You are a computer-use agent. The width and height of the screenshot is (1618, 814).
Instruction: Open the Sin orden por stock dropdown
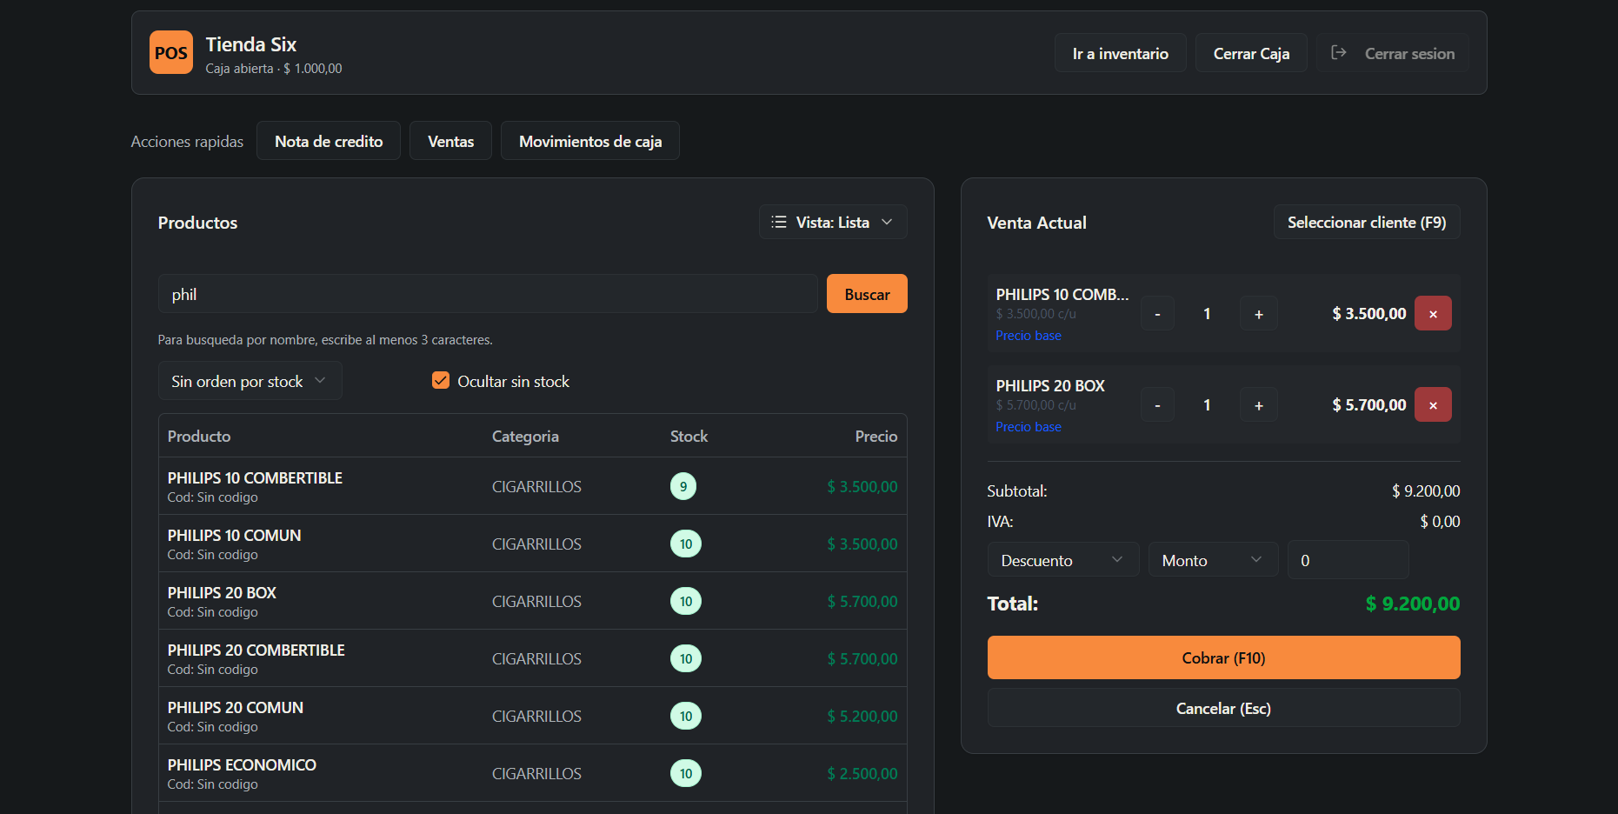pos(250,381)
